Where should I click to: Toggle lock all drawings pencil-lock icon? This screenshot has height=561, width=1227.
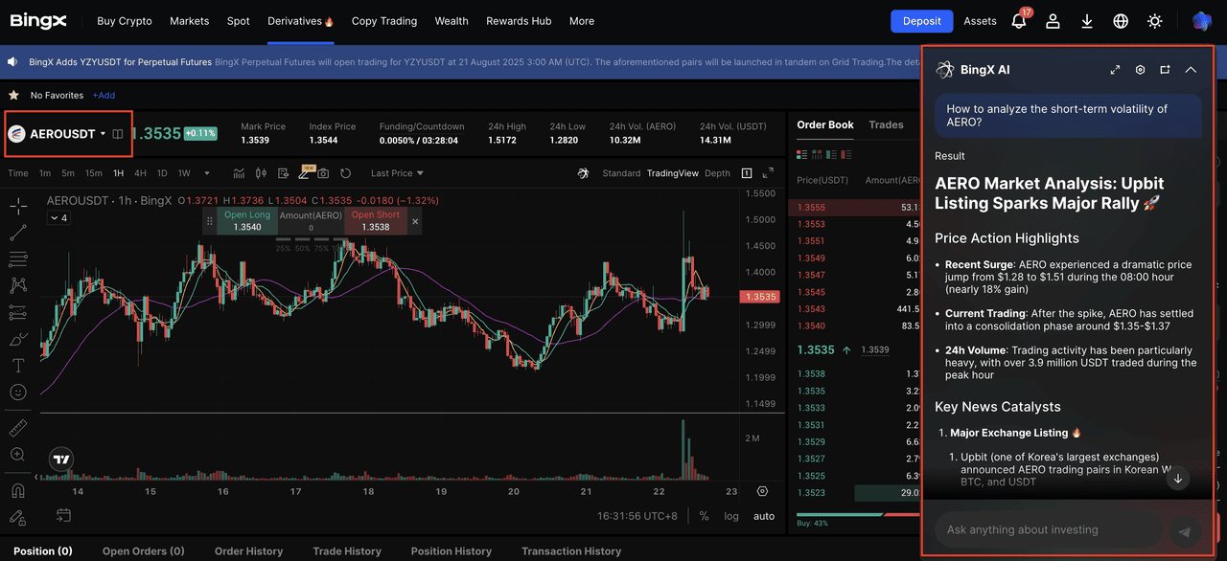pyautogui.click(x=17, y=518)
